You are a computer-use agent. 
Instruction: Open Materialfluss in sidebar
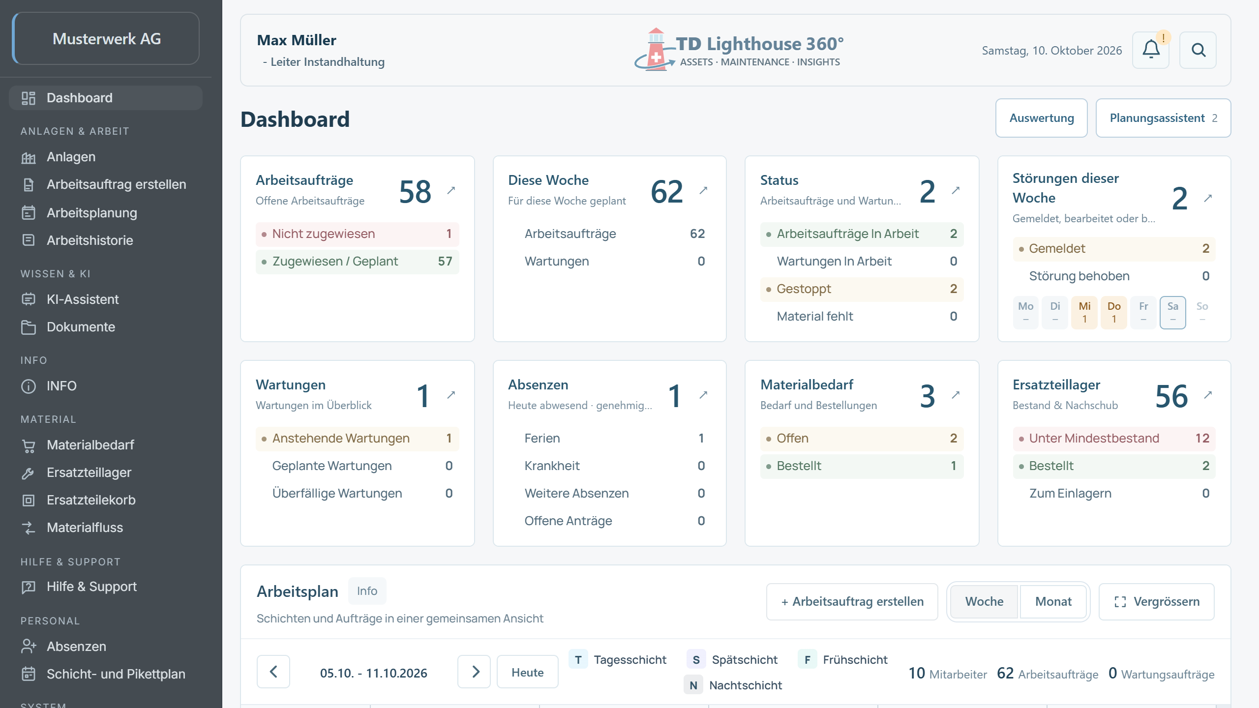tap(106, 528)
